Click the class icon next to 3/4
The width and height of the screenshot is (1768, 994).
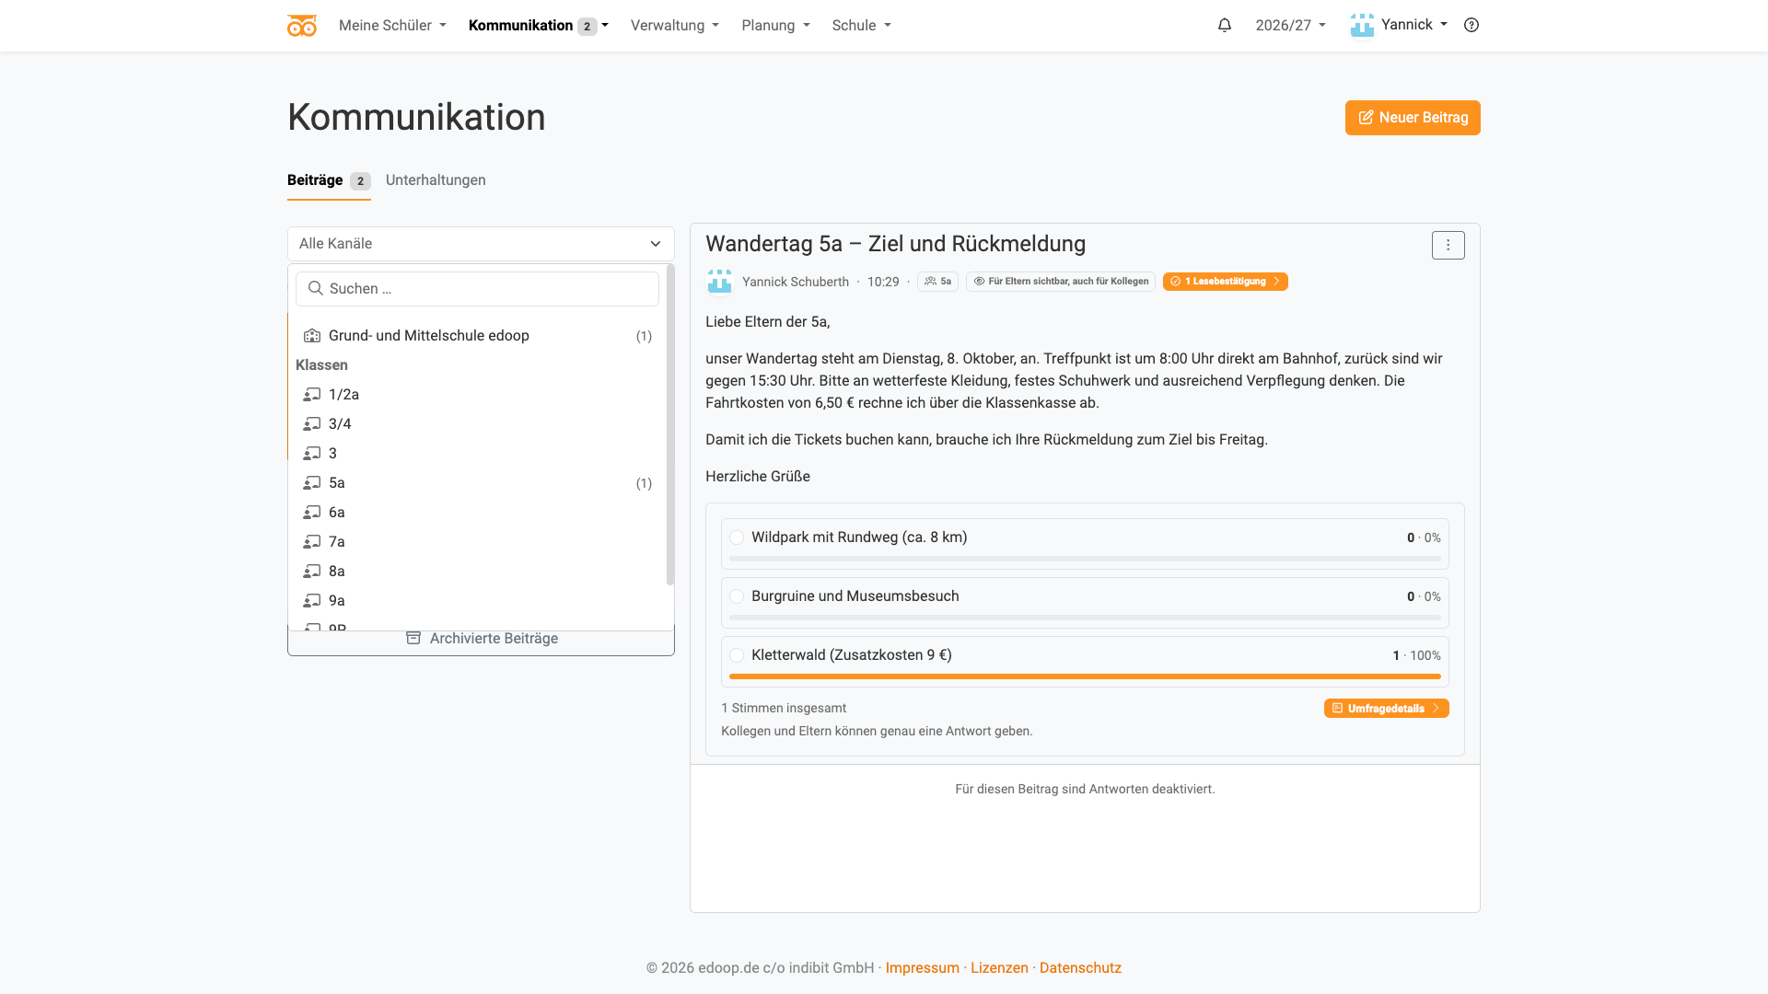coord(312,424)
